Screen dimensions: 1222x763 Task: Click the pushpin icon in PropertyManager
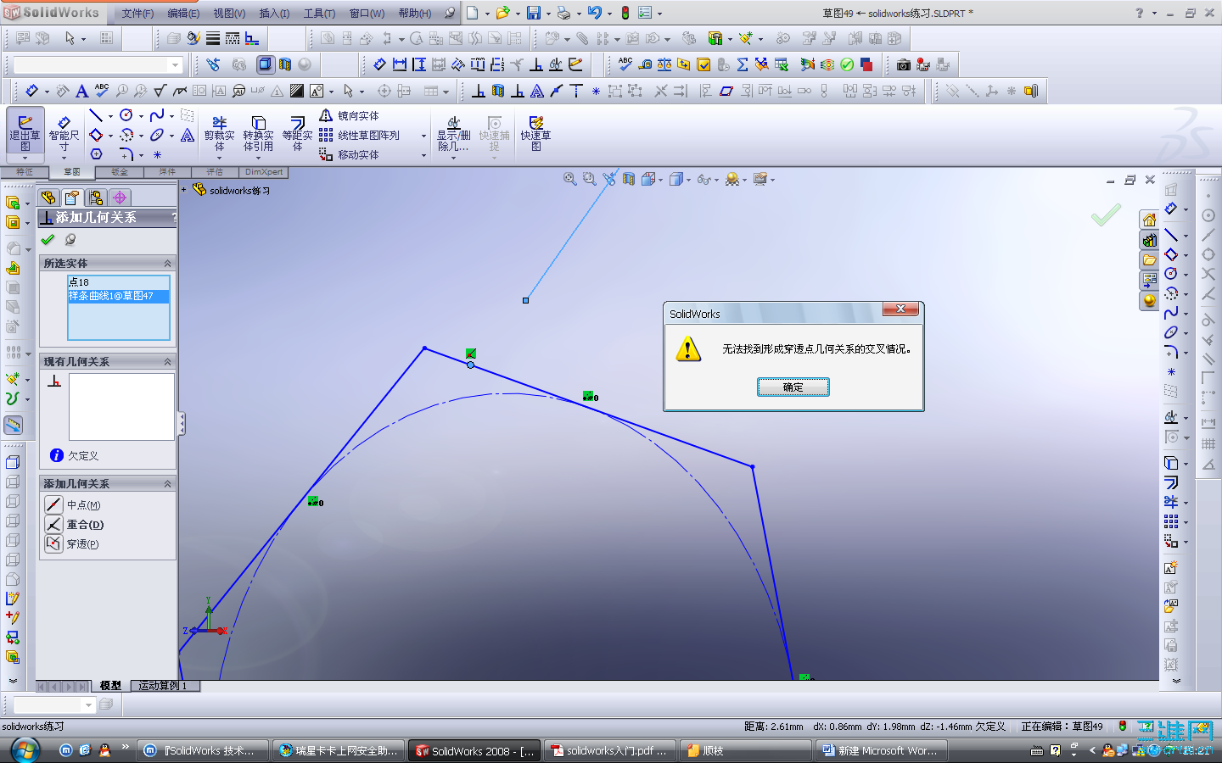(70, 240)
